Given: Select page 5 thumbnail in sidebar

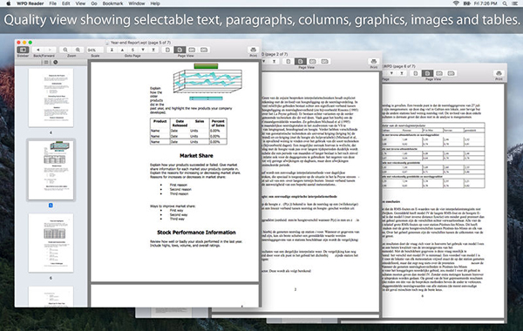Looking at the screenshot, I should [51, 170].
